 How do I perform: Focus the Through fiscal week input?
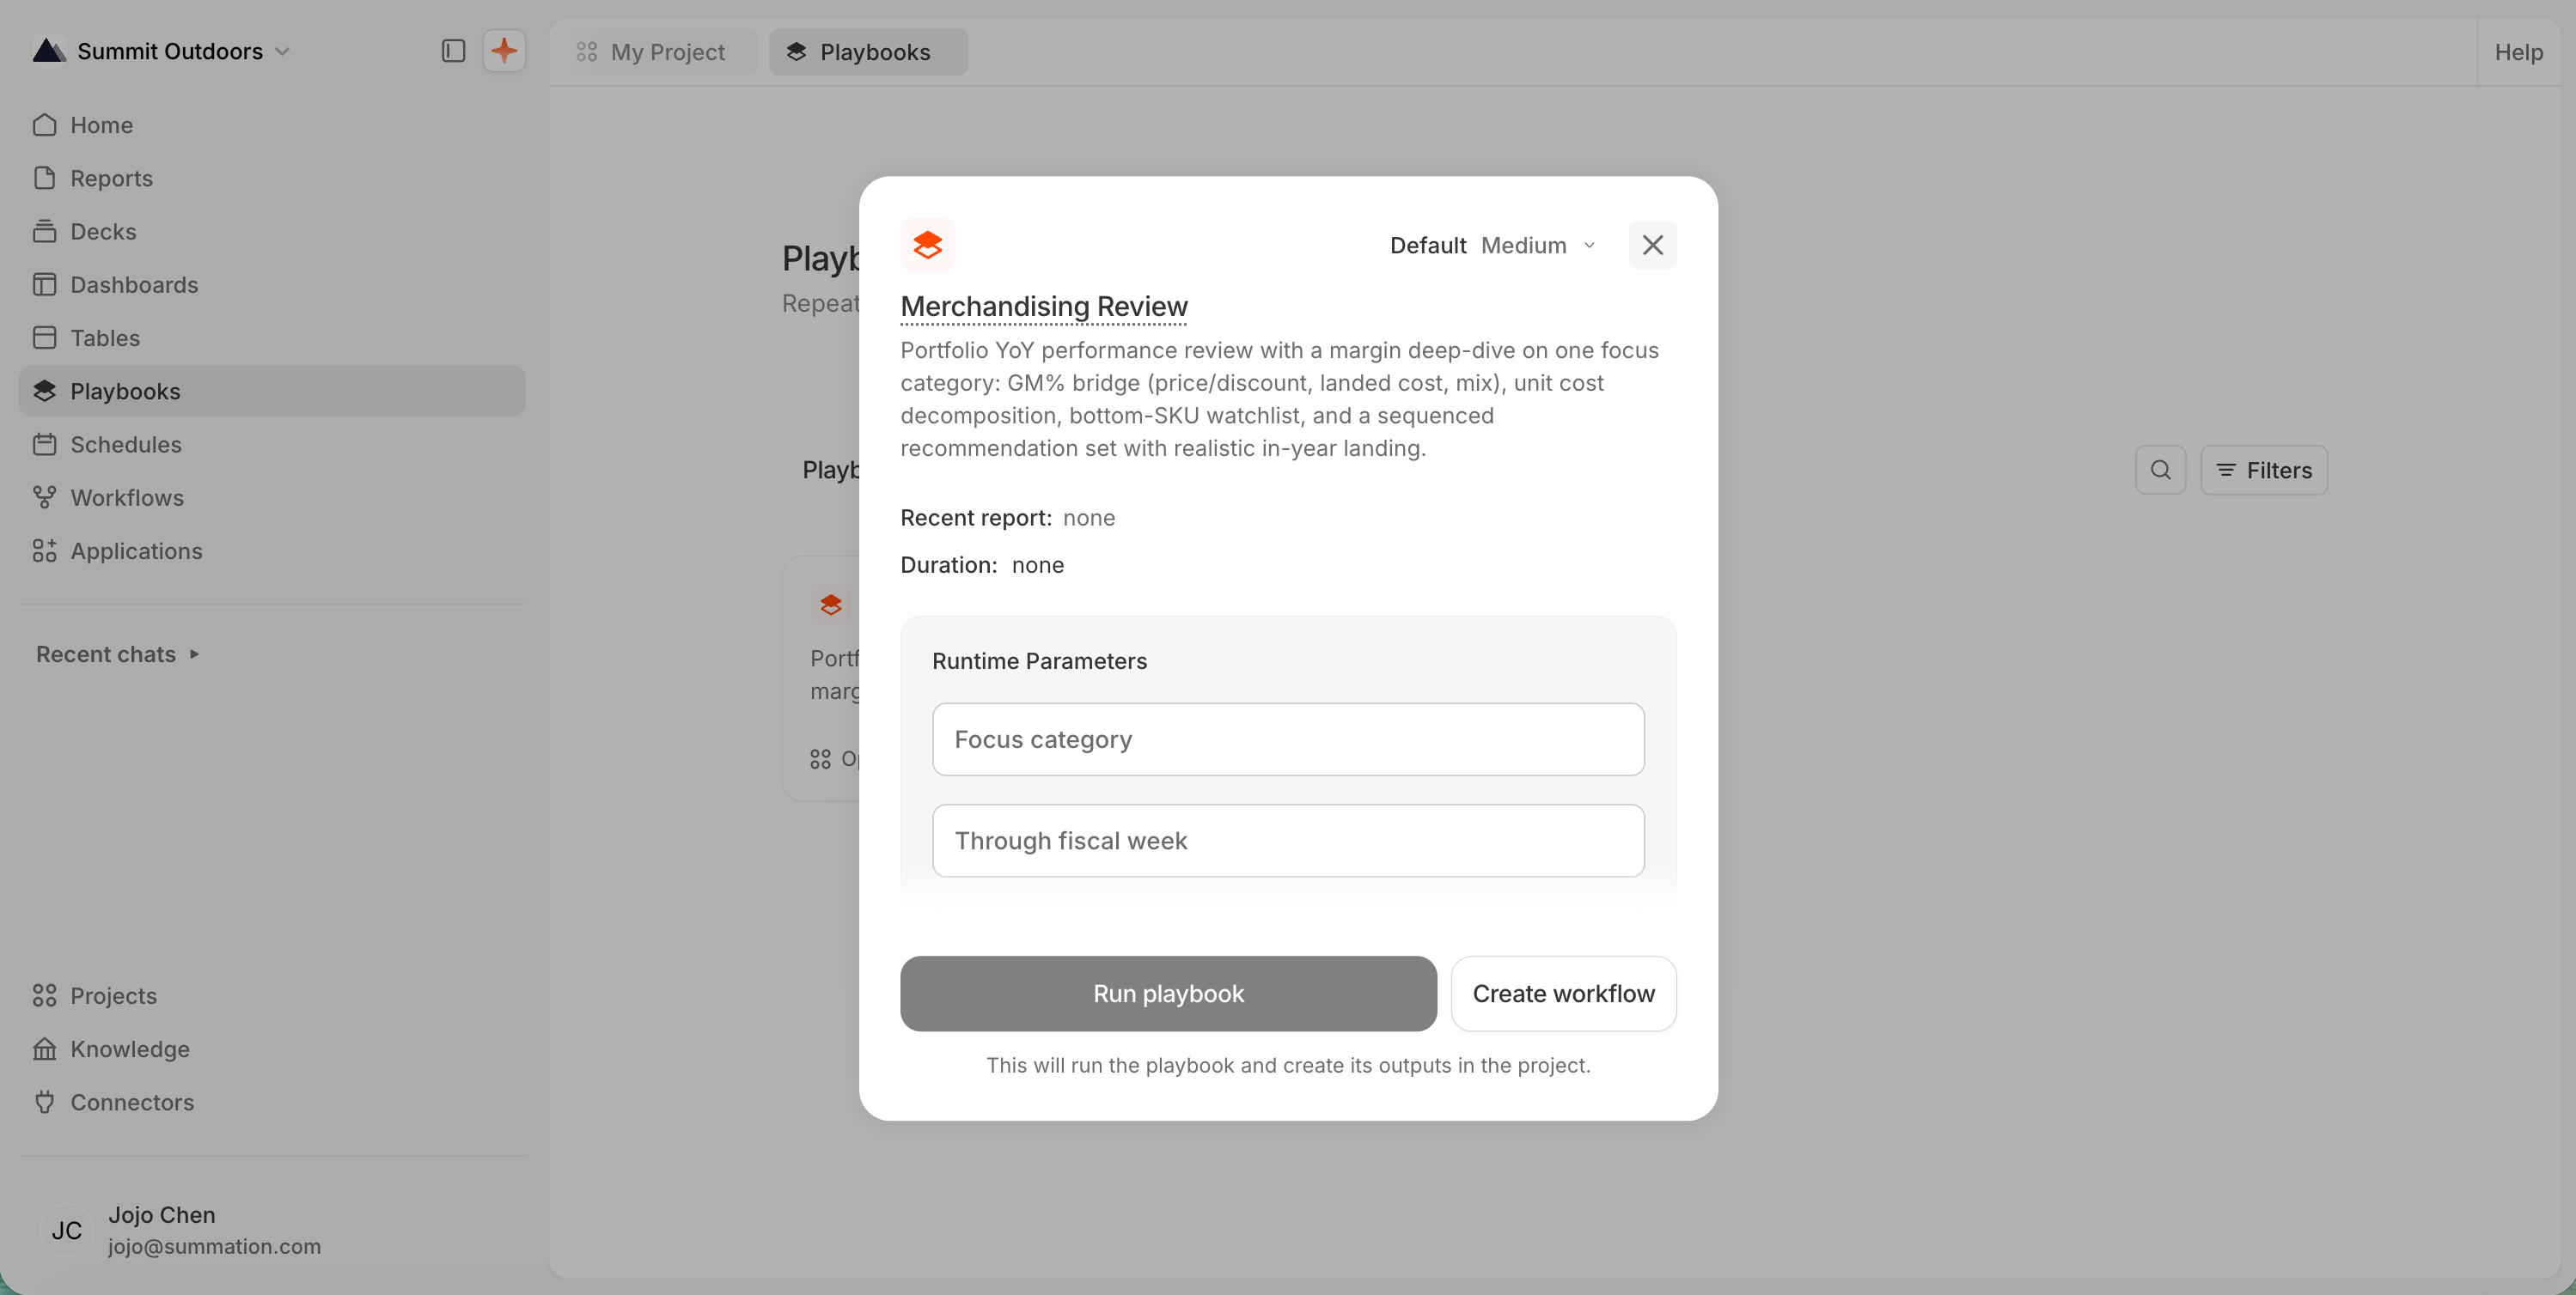pyautogui.click(x=1288, y=842)
